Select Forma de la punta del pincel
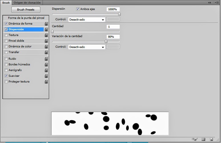The height and width of the screenshot is (143, 221). tap(26, 18)
